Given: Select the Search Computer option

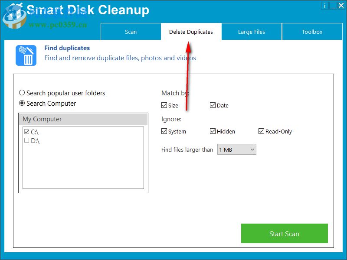Looking at the screenshot, I should click(x=22, y=104).
